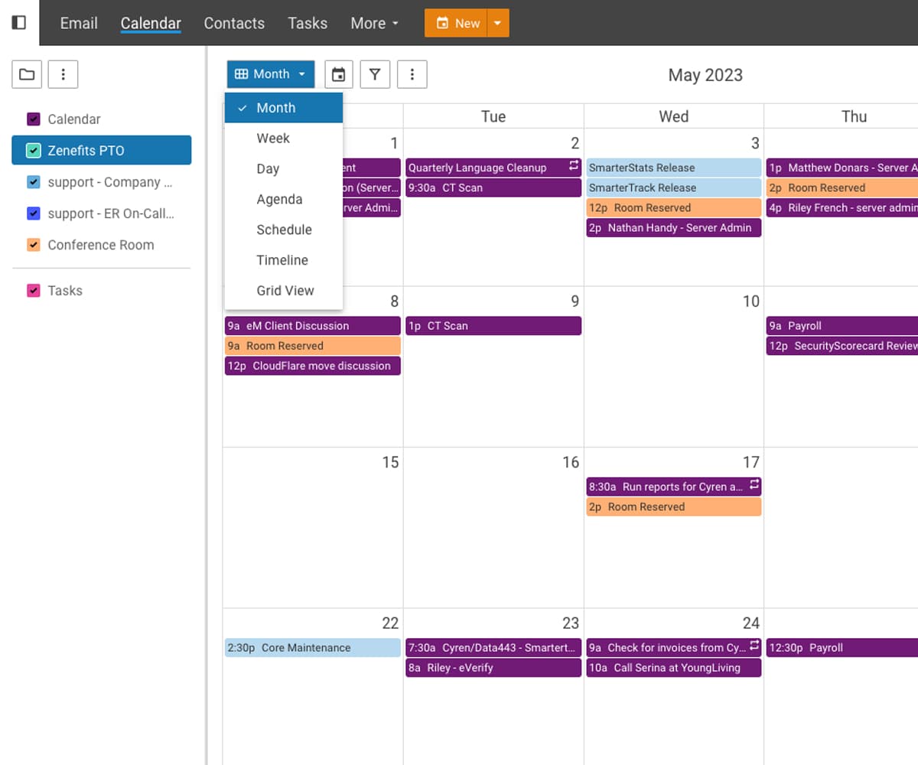The height and width of the screenshot is (765, 918).
Task: Open calendar toolbar more-actions menu
Action: pyautogui.click(x=412, y=74)
